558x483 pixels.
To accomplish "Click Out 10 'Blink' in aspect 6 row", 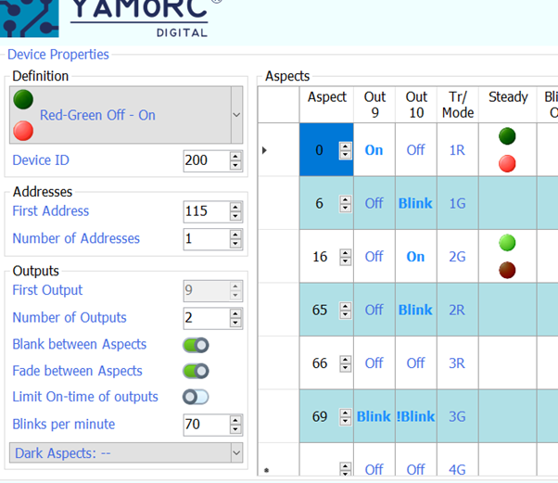I will click(x=416, y=203).
